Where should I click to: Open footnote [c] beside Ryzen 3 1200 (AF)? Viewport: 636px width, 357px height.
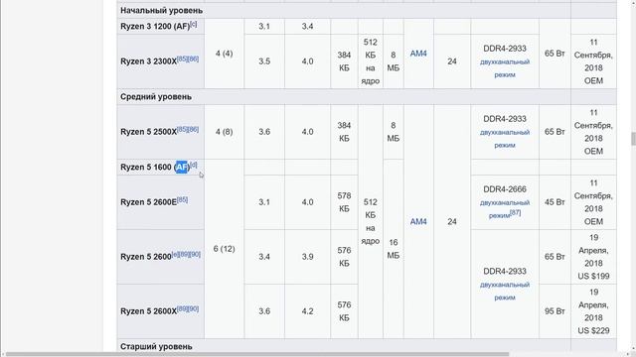coord(194,24)
